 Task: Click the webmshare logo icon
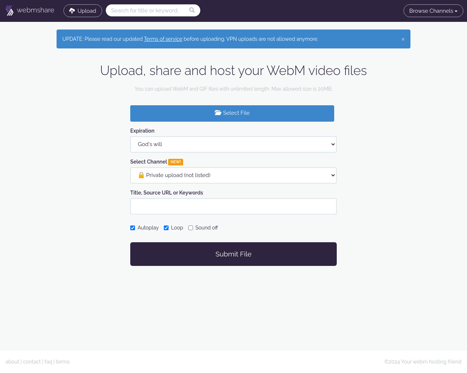[x=9, y=11]
